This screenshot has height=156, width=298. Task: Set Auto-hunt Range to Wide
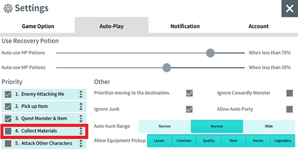tap(269, 126)
